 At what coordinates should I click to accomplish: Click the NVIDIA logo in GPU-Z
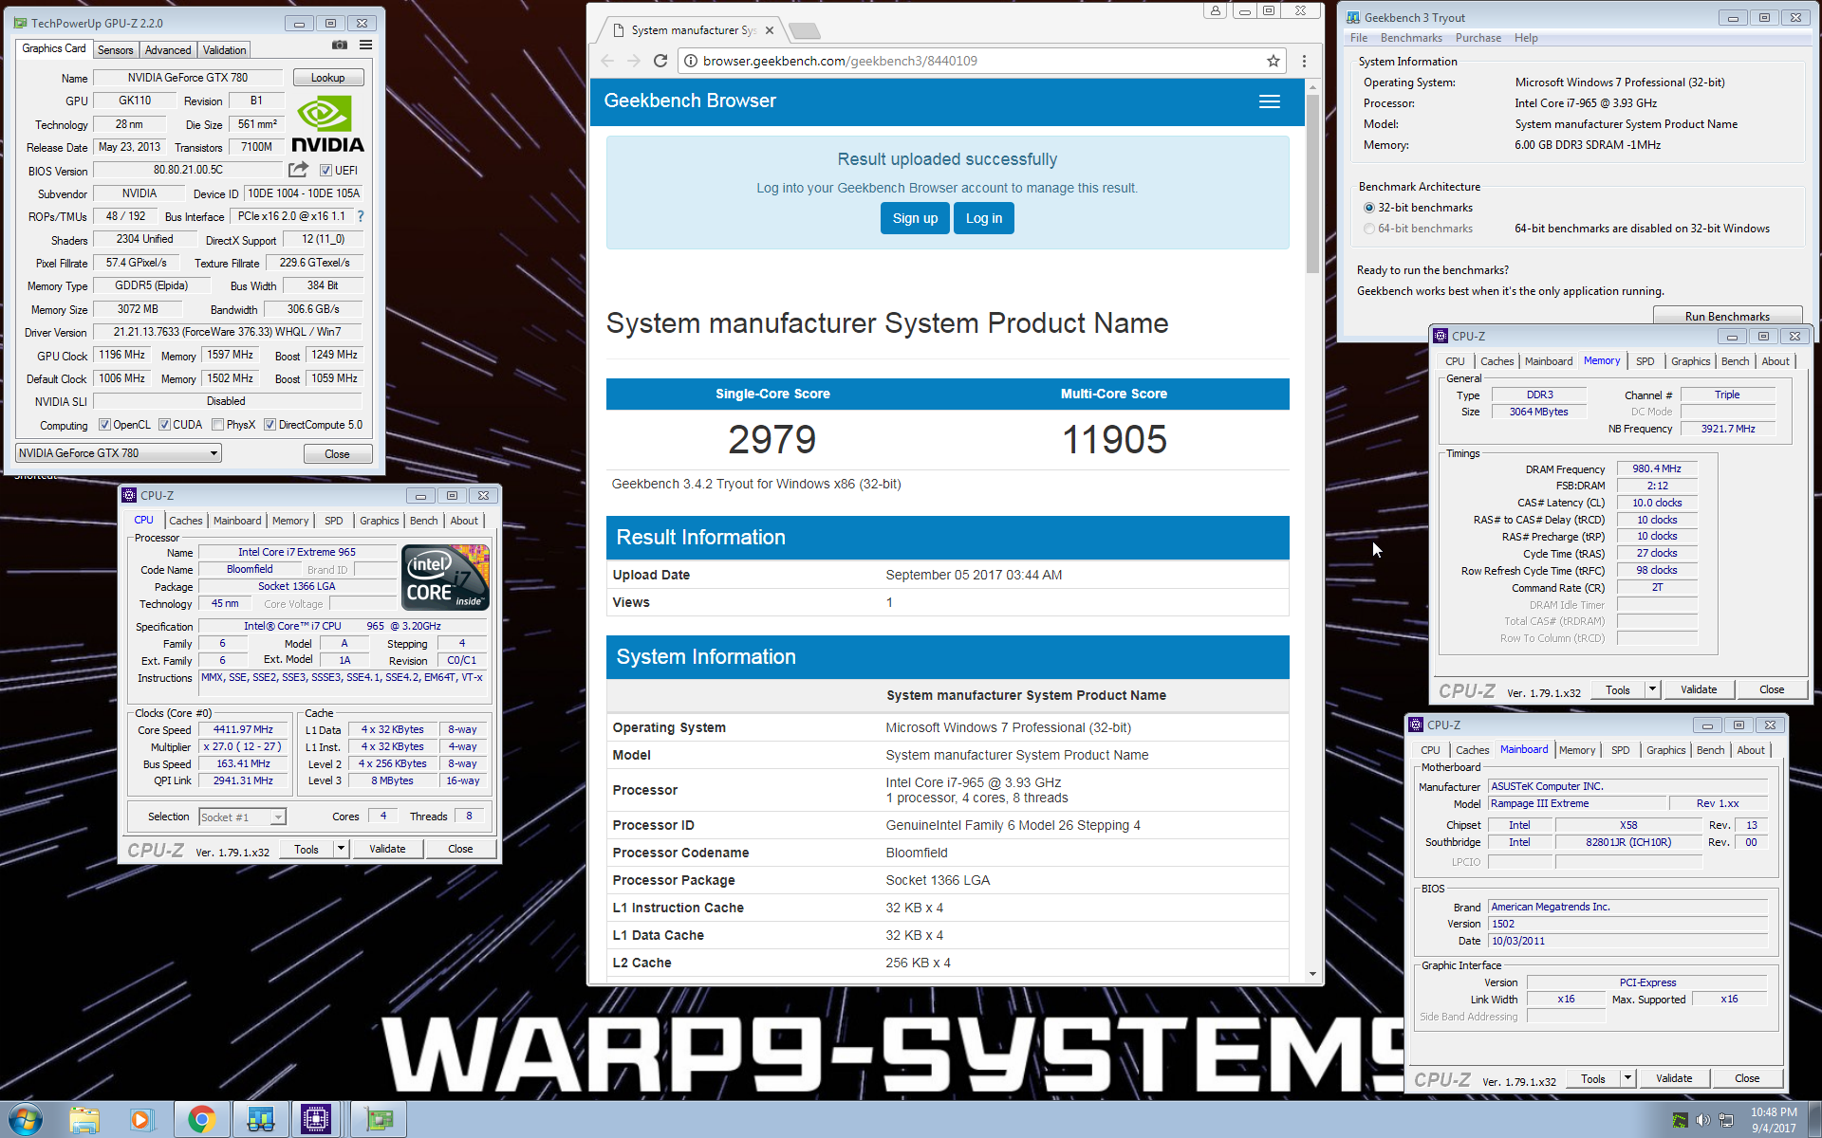327,125
